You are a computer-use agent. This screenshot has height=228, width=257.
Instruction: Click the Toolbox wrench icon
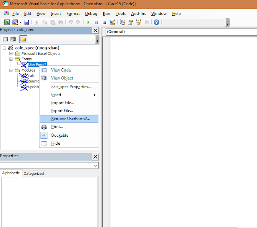pyautogui.click(x=147, y=22)
